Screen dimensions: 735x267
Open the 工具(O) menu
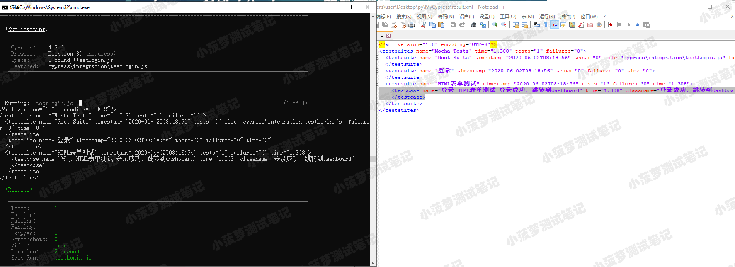pyautogui.click(x=508, y=17)
